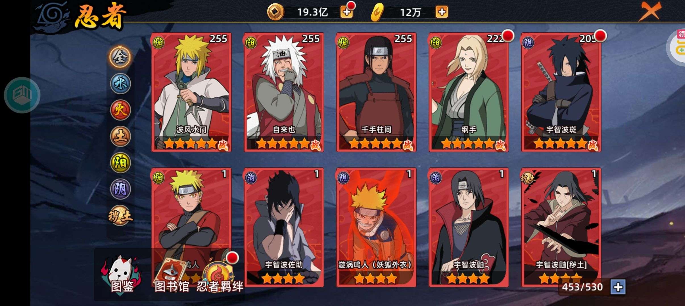This screenshot has width=685, height=306.
Task: Expand ninja roster capacity beside 453/530
Action: coord(618,287)
